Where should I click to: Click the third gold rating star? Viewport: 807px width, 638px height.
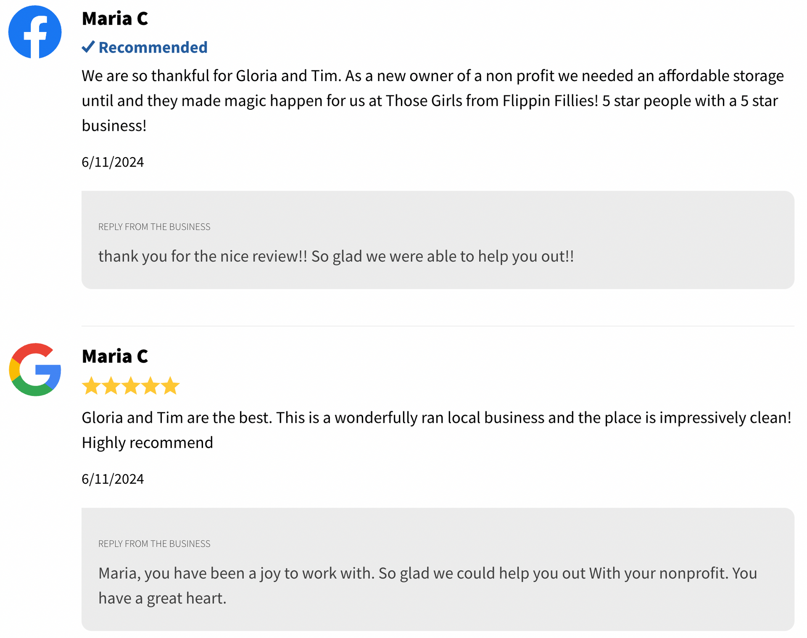click(131, 386)
